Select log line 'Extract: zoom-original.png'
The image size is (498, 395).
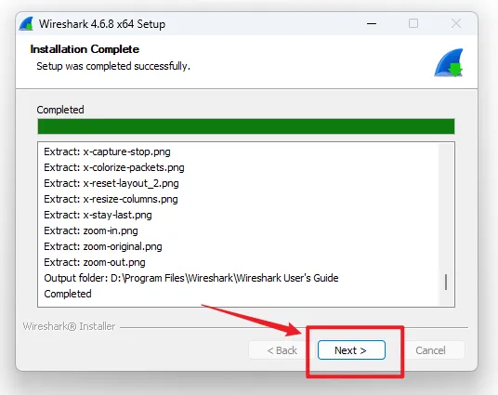(x=103, y=246)
